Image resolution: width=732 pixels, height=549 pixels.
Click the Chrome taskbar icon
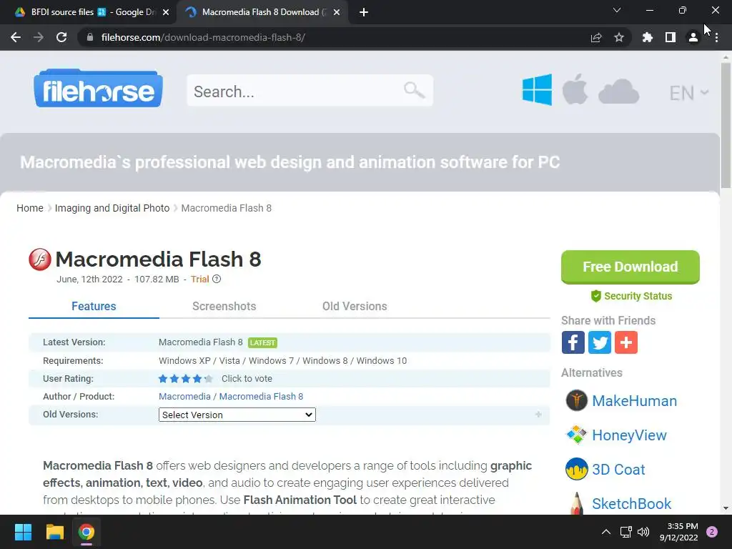(86, 532)
